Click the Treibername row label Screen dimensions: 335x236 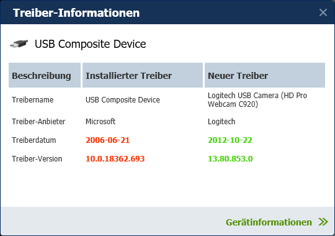coord(32,100)
